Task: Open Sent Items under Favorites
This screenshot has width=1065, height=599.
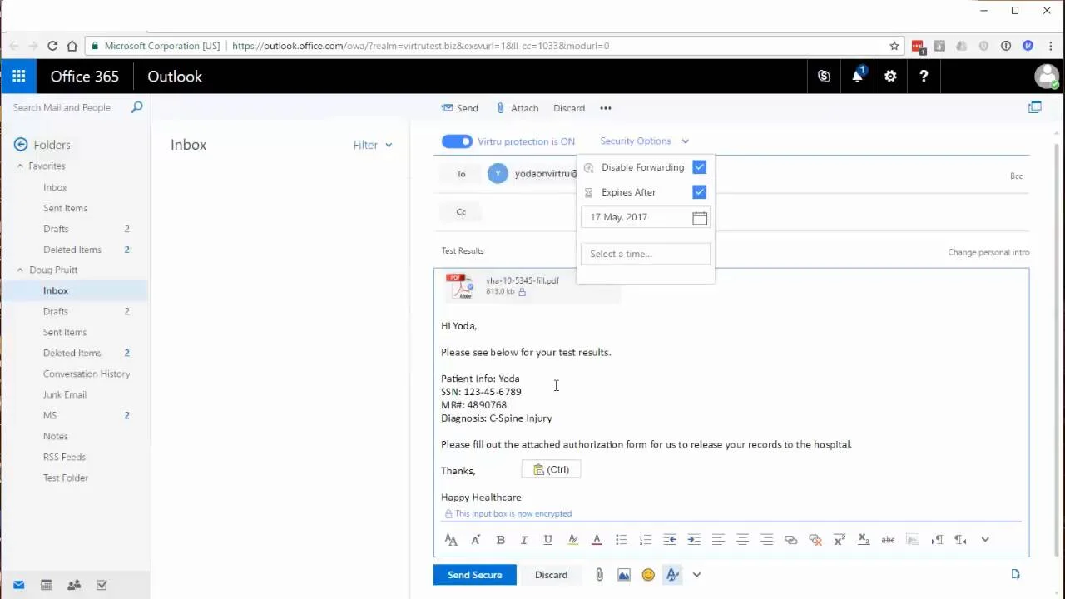Action: coord(65,208)
